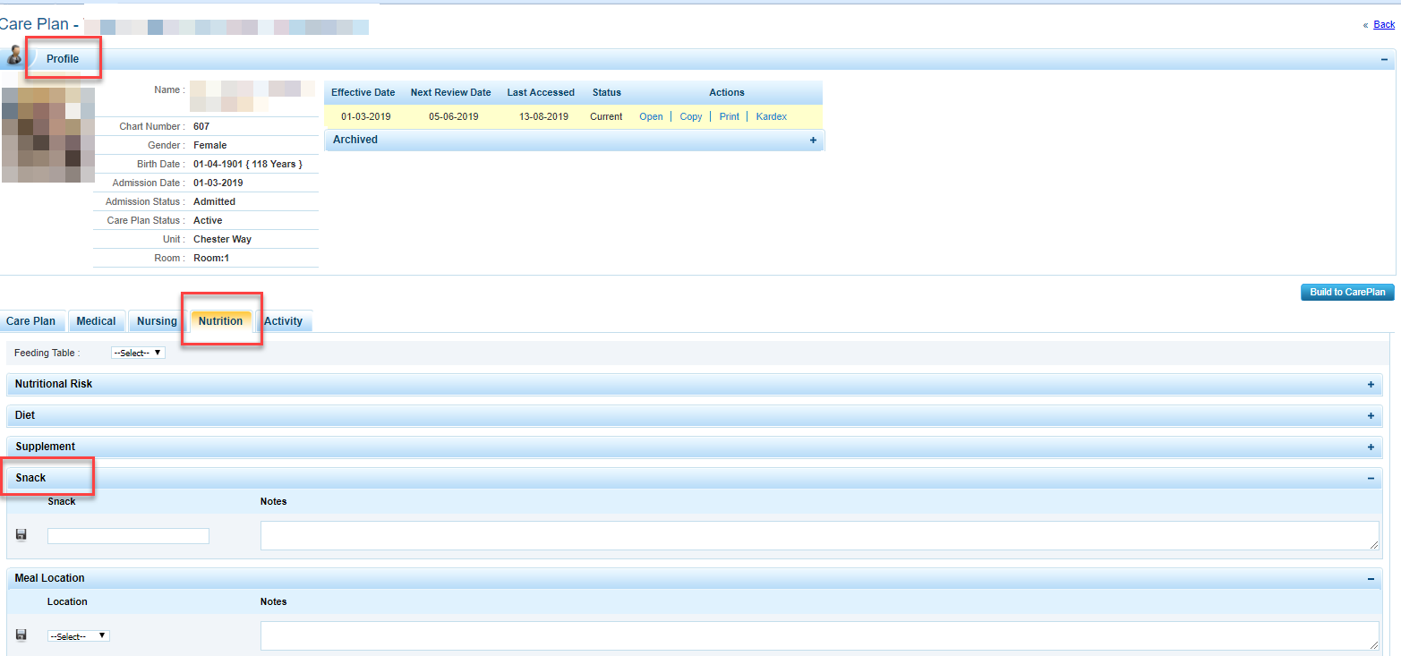The height and width of the screenshot is (656, 1401).
Task: Collapse the Meal Location section
Action: pyautogui.click(x=1370, y=579)
